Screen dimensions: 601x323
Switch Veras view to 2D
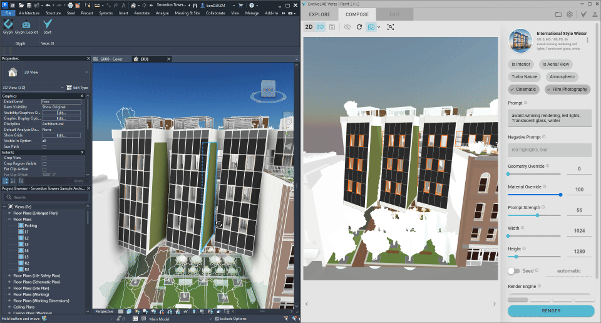[x=309, y=27]
